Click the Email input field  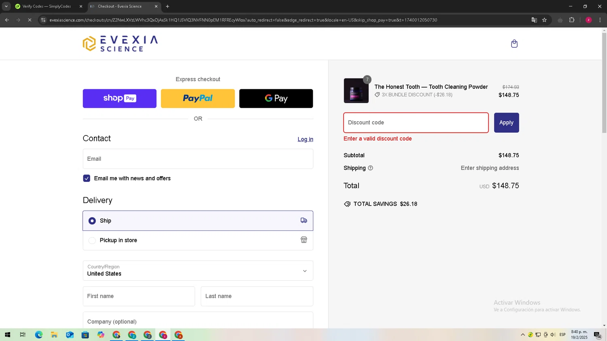[x=198, y=159]
